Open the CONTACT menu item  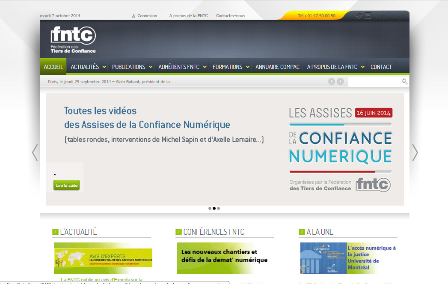click(381, 67)
